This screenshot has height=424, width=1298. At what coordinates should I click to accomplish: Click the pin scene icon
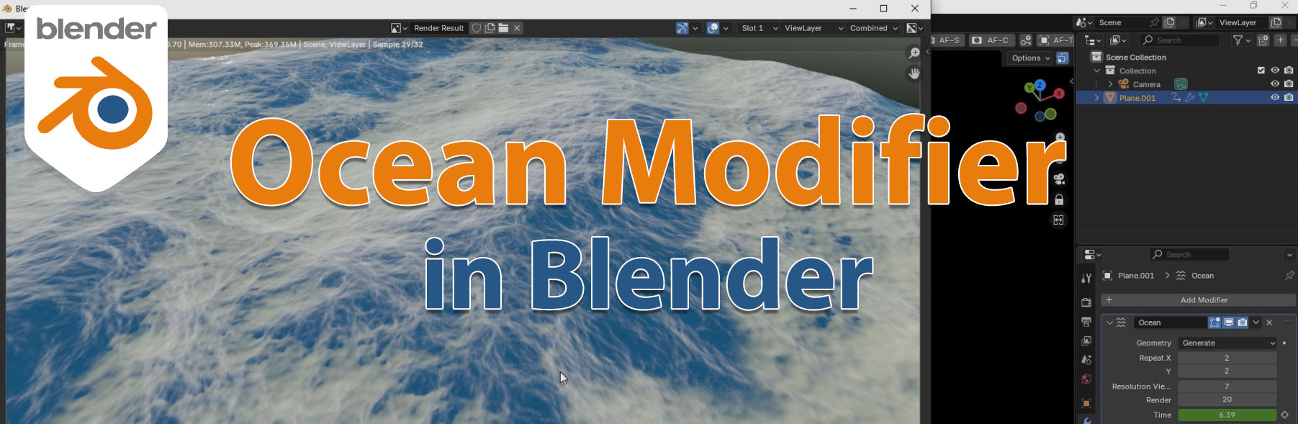coord(1155,22)
